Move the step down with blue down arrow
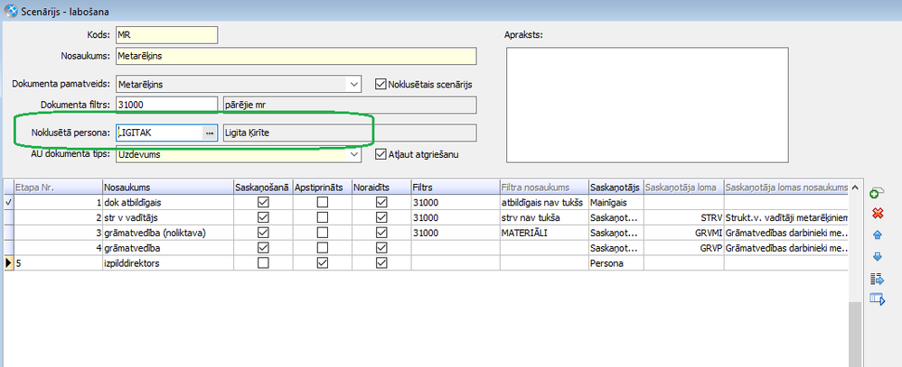The width and height of the screenshot is (902, 367). coord(876,255)
